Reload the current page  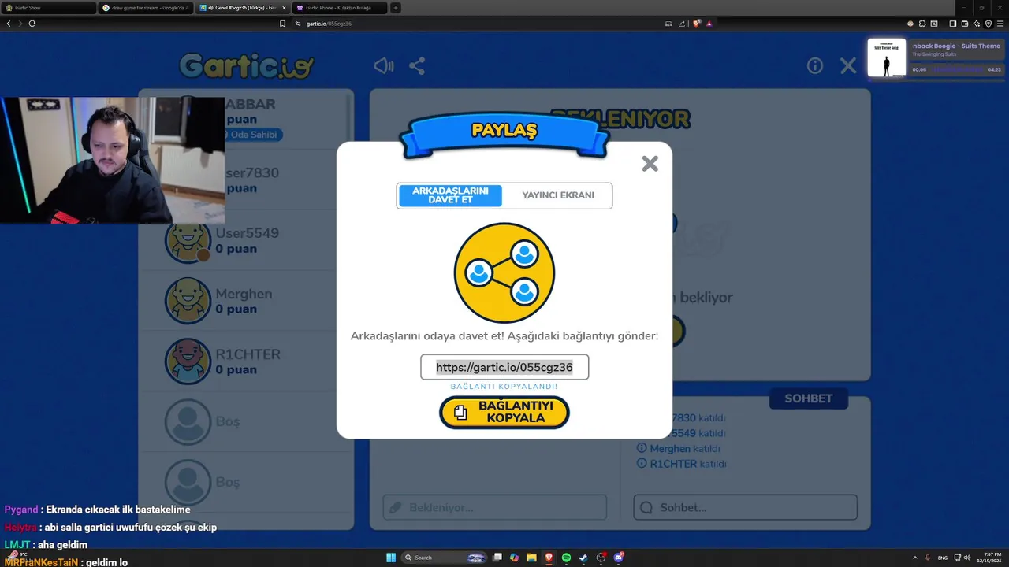(x=32, y=24)
